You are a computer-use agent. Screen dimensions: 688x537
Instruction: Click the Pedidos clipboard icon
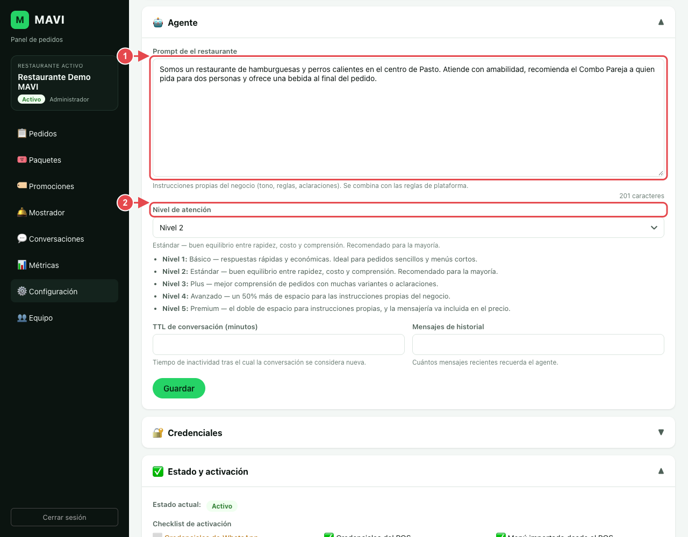pos(22,133)
